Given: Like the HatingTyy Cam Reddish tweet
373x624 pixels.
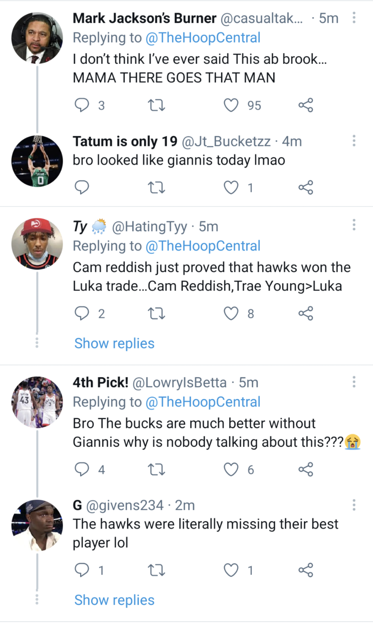Looking at the screenshot, I should (231, 314).
